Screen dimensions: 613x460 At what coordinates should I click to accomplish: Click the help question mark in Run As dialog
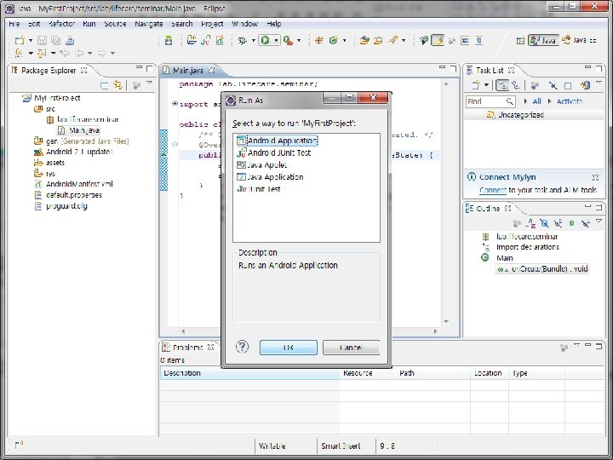243,347
